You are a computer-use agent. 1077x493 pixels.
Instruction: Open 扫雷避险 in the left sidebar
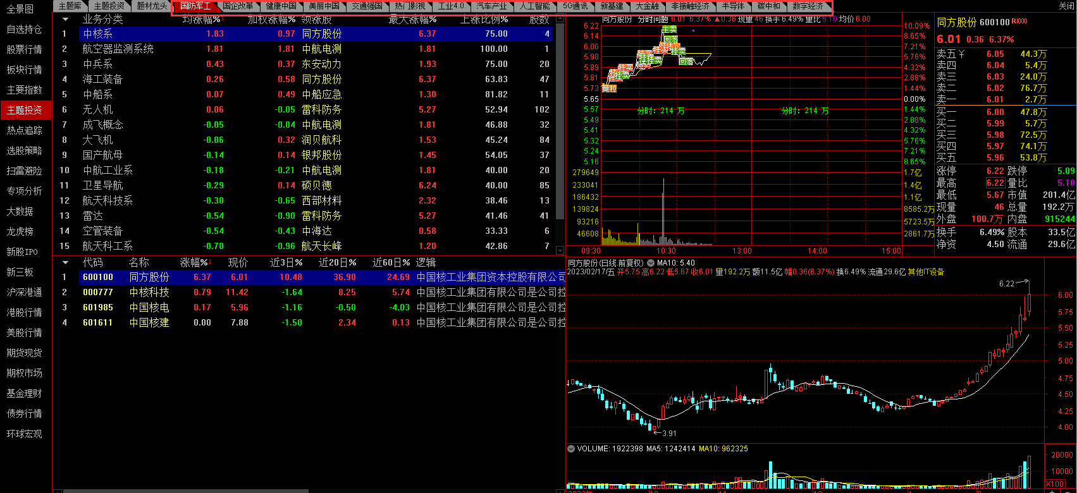click(25, 171)
